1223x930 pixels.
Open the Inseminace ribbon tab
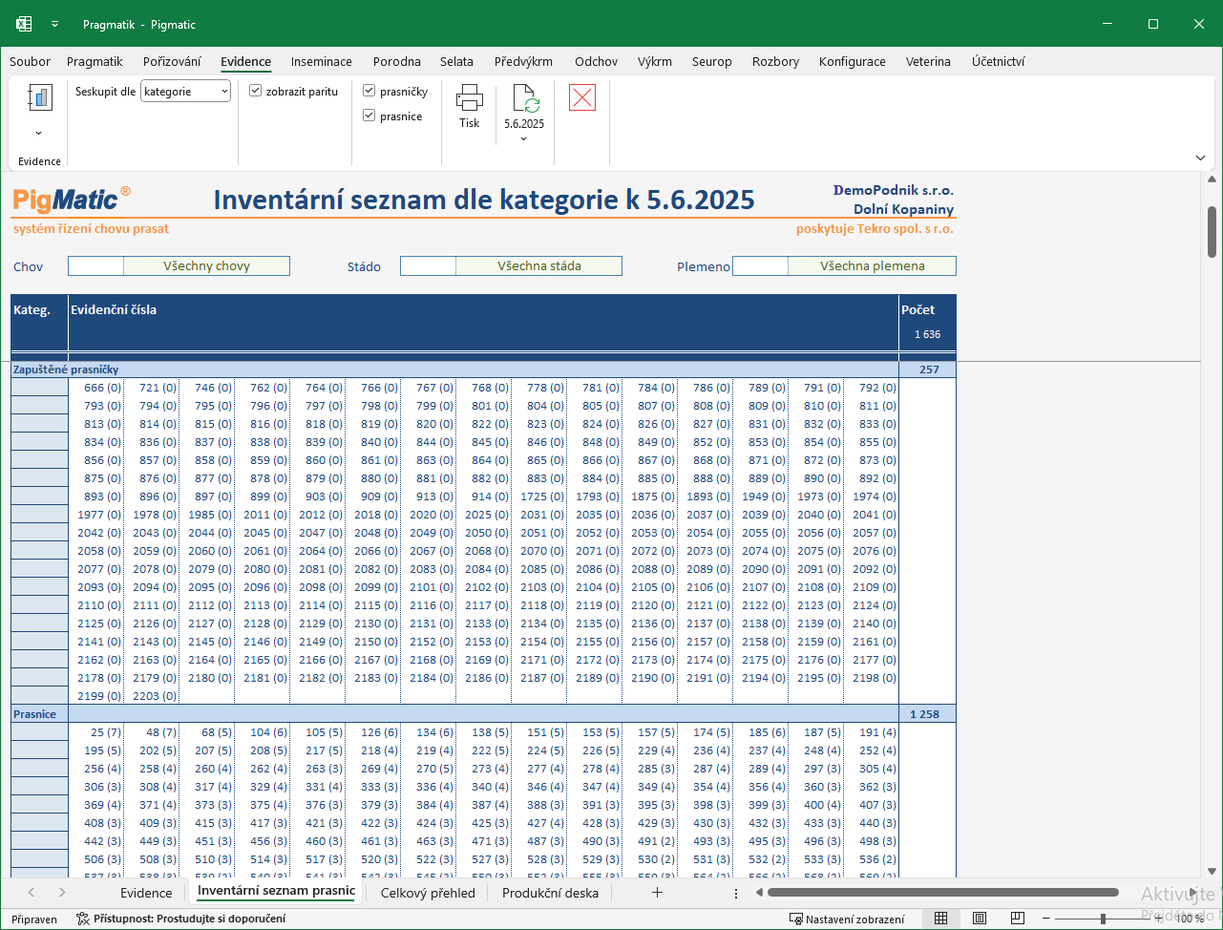pyautogui.click(x=322, y=61)
